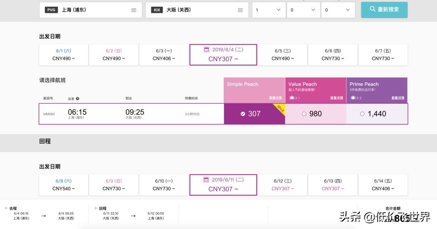Image resolution: width=437 pixels, height=229 pixels.
Task: Click the PVG airport code badge
Action: (51, 10)
